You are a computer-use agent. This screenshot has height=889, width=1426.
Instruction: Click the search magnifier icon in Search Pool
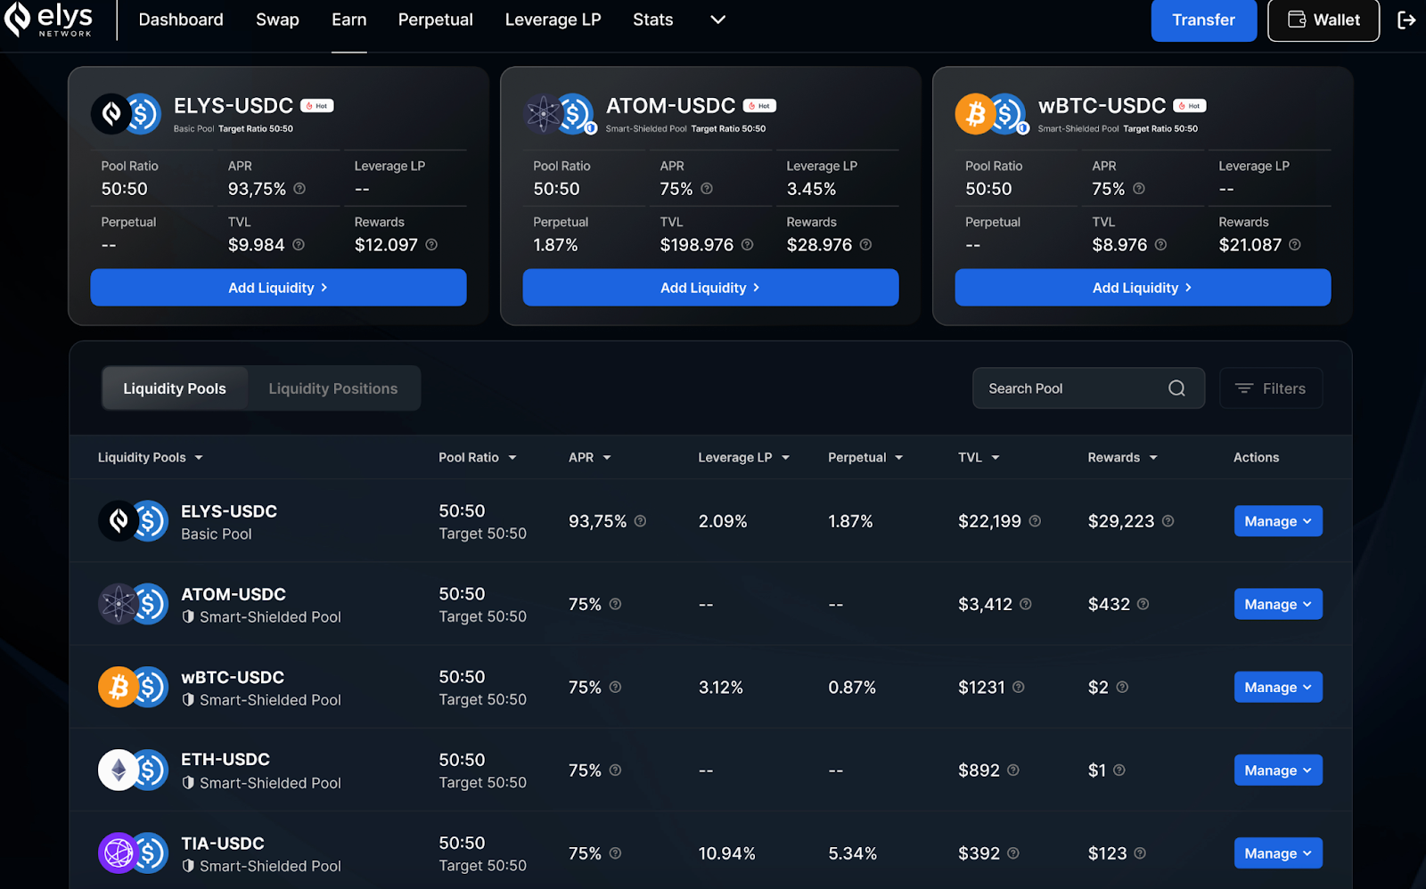1176,388
